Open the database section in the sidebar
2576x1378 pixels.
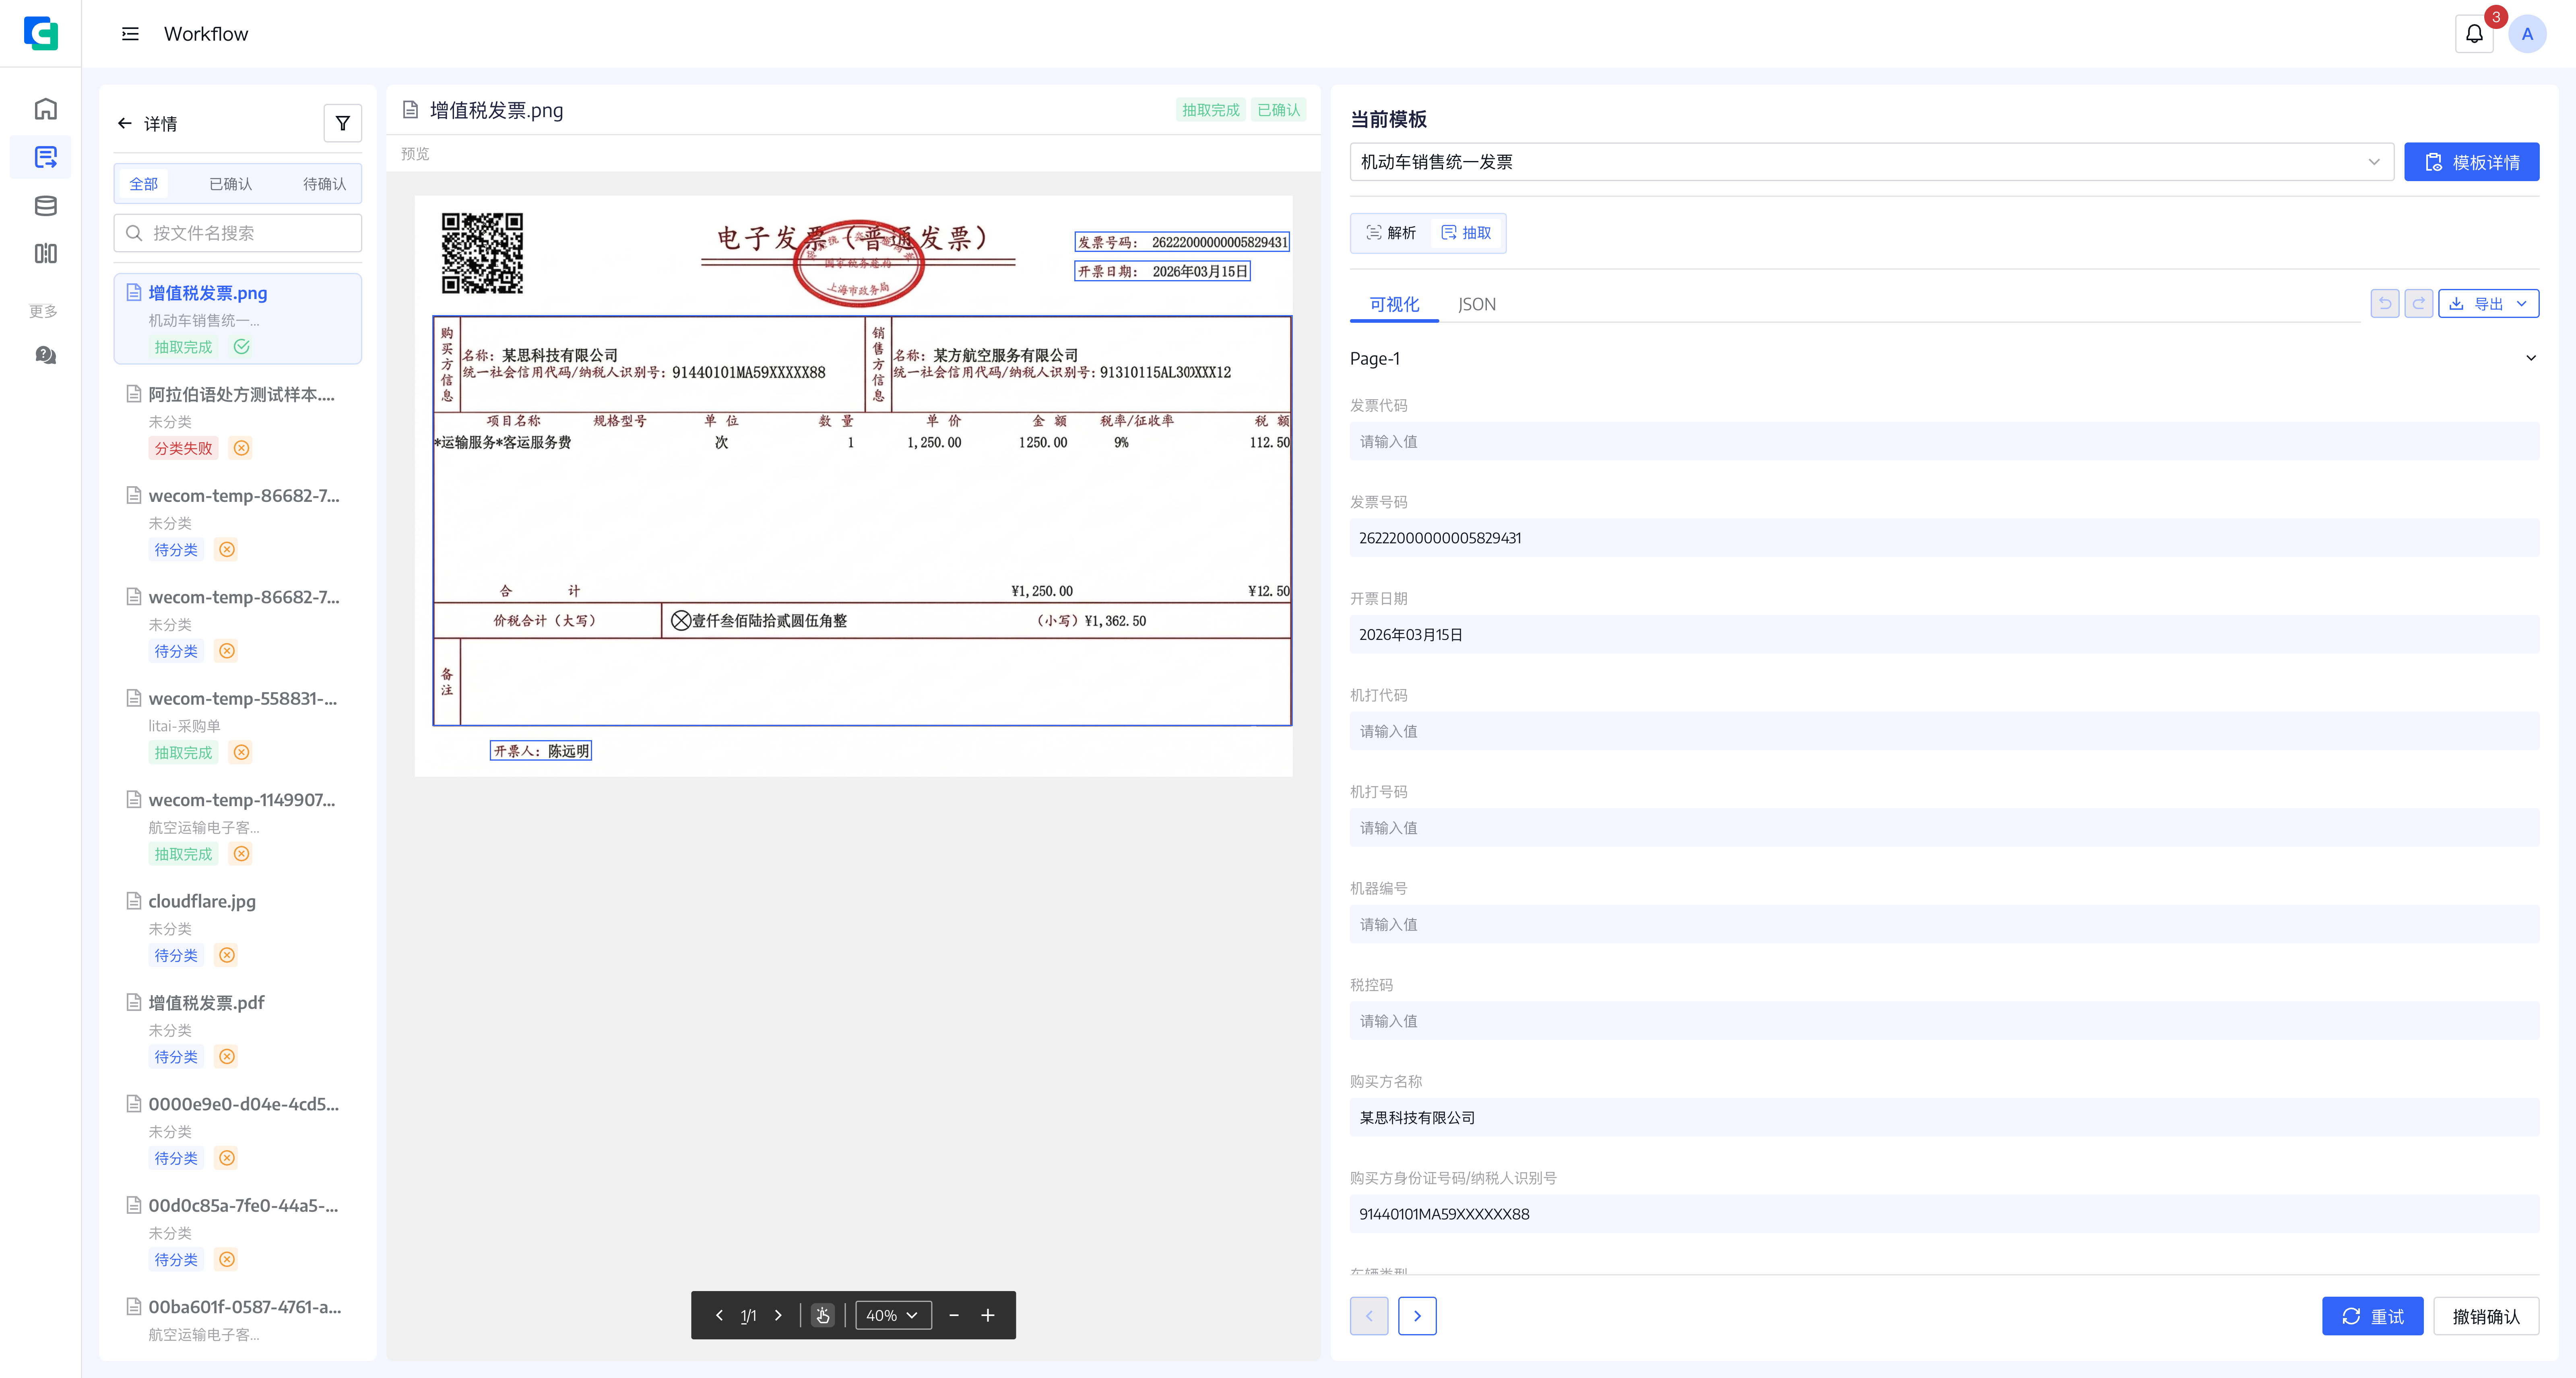click(x=45, y=206)
